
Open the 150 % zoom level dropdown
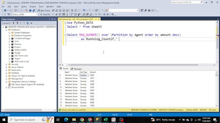click(x=67, y=65)
